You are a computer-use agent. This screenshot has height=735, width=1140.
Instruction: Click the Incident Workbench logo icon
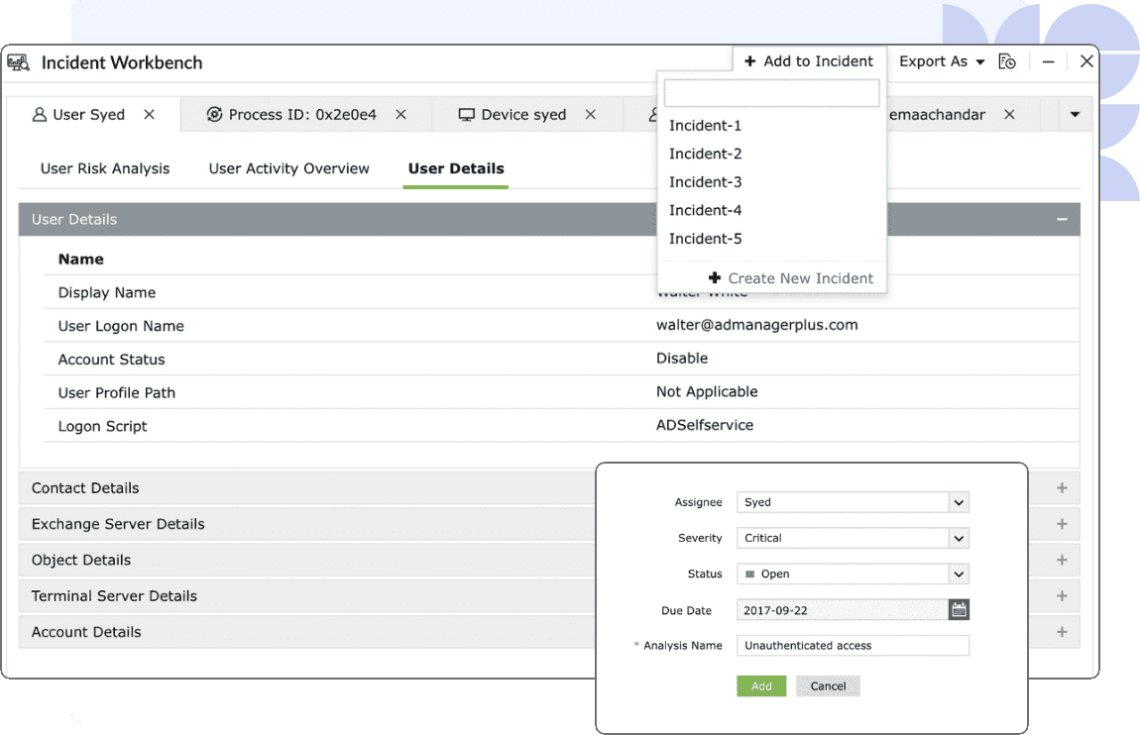(x=18, y=61)
